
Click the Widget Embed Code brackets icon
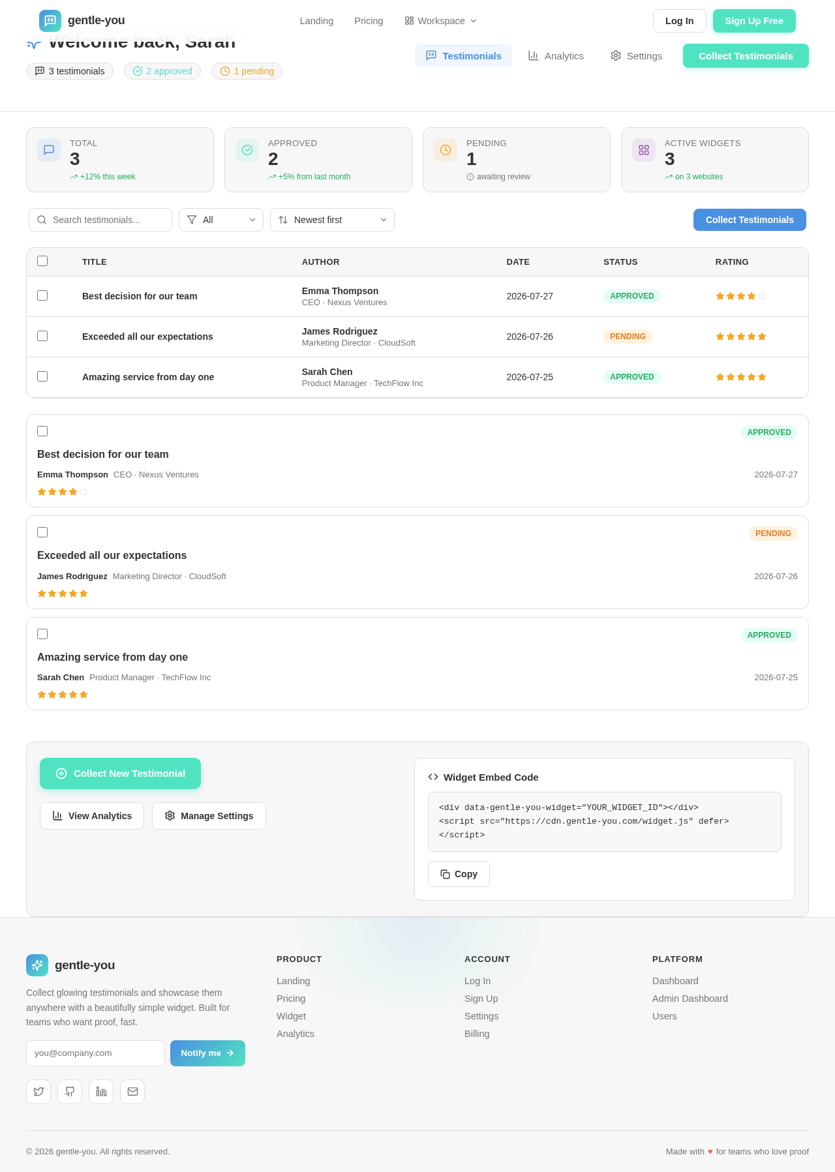(433, 777)
